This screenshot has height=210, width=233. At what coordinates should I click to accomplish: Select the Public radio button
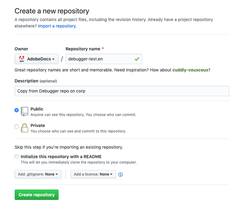(16, 110)
